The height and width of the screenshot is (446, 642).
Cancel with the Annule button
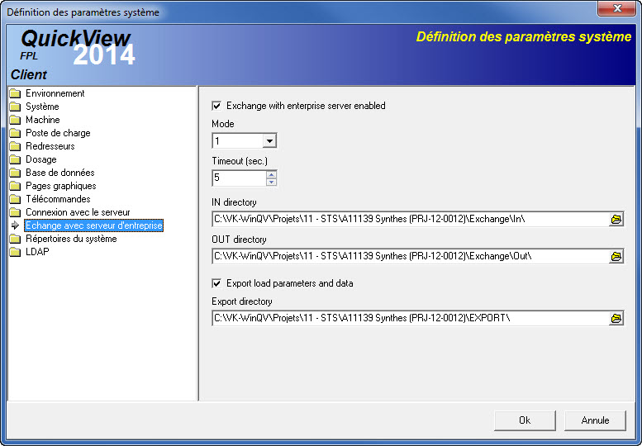click(595, 420)
